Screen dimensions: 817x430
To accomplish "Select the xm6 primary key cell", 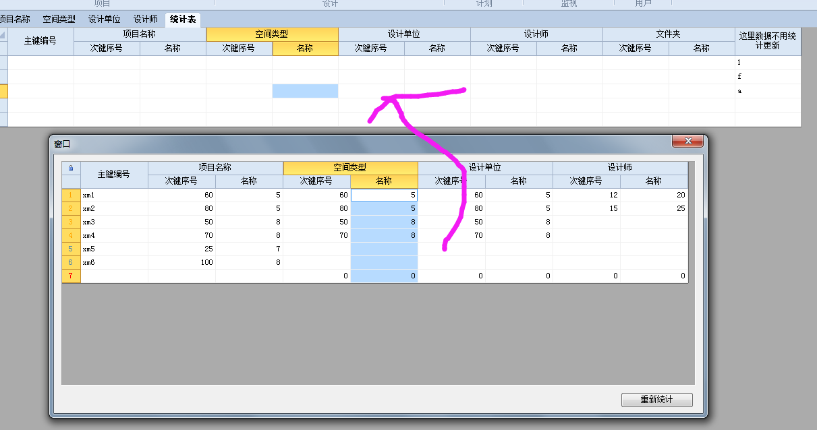I will pyautogui.click(x=114, y=262).
